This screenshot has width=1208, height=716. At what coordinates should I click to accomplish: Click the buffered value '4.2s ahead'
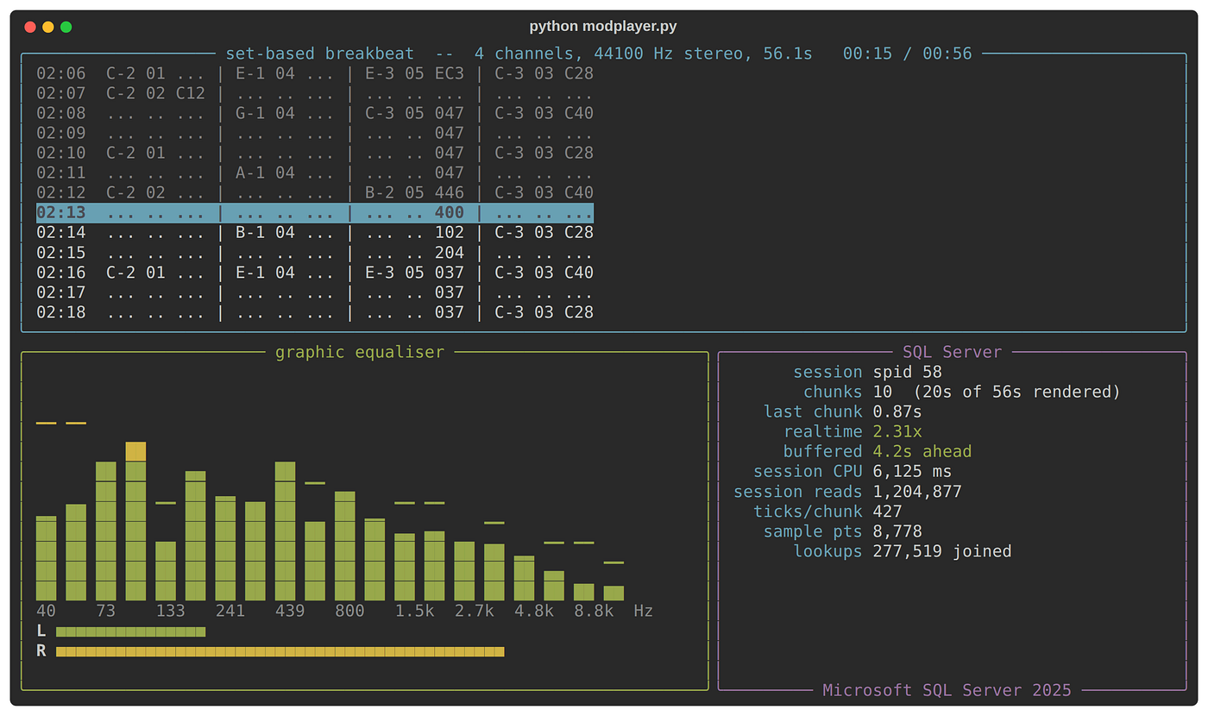coord(922,451)
